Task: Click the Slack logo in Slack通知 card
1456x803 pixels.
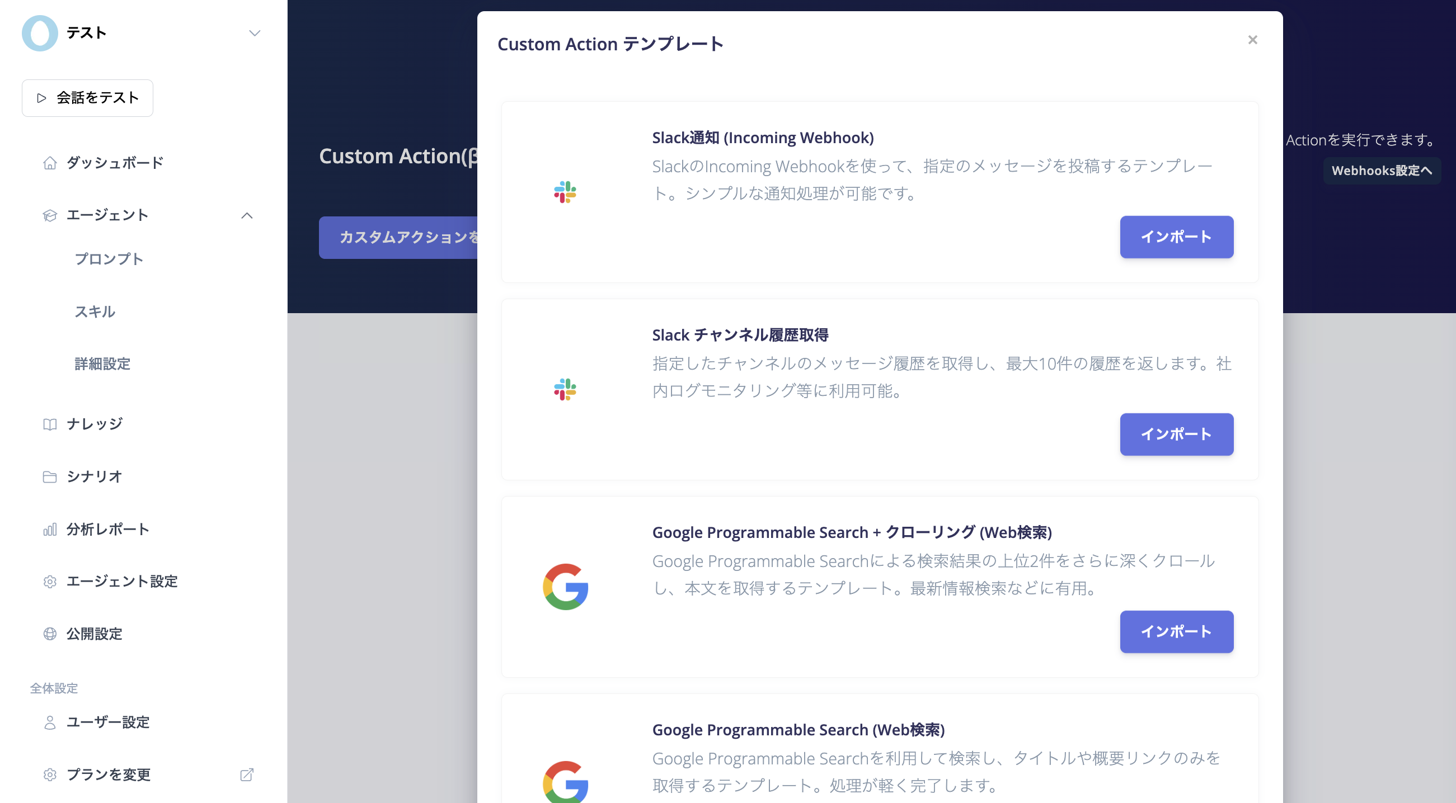Action: [x=565, y=192]
